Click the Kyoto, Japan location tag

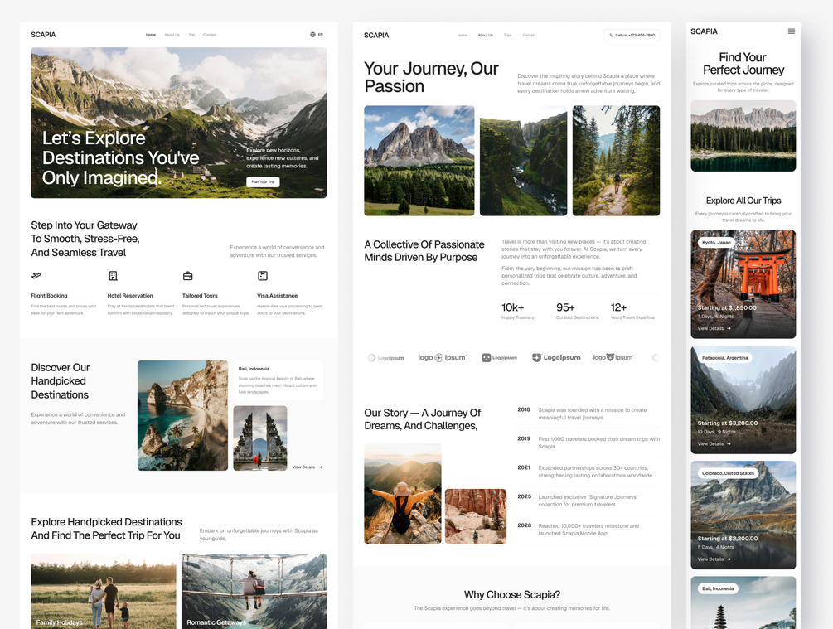[716, 242]
